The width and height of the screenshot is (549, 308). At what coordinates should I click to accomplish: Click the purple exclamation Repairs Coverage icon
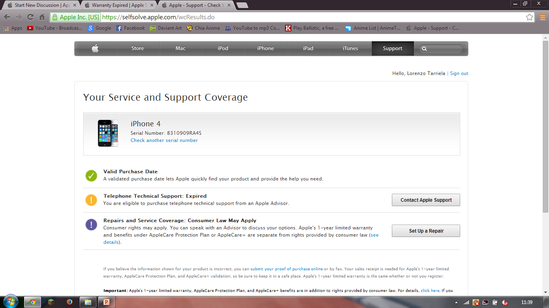pyautogui.click(x=91, y=224)
